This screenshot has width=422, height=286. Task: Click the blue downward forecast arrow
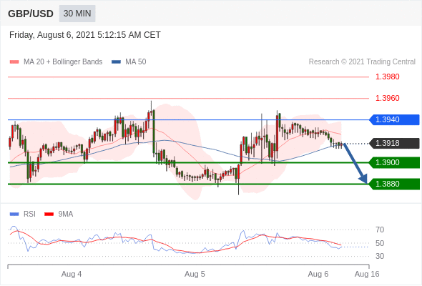point(355,163)
